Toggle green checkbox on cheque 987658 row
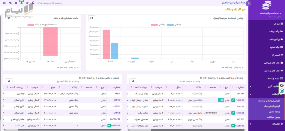 click(x=233, y=100)
